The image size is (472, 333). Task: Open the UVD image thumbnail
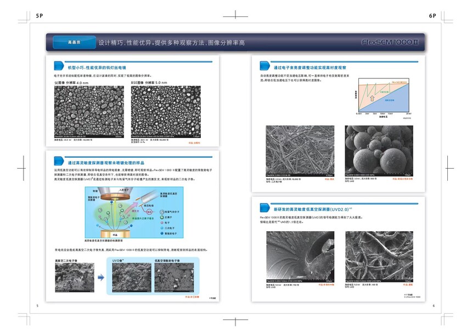(x=132, y=278)
